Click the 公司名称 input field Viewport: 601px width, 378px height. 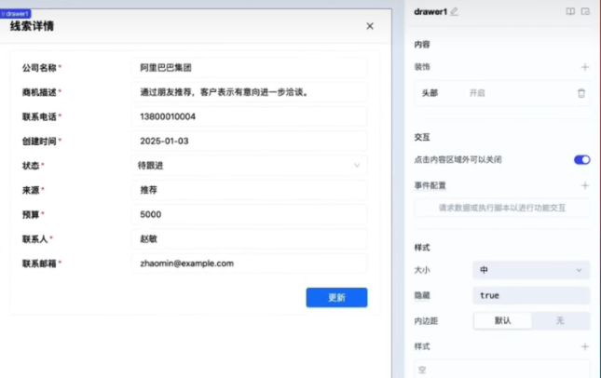[249, 68]
